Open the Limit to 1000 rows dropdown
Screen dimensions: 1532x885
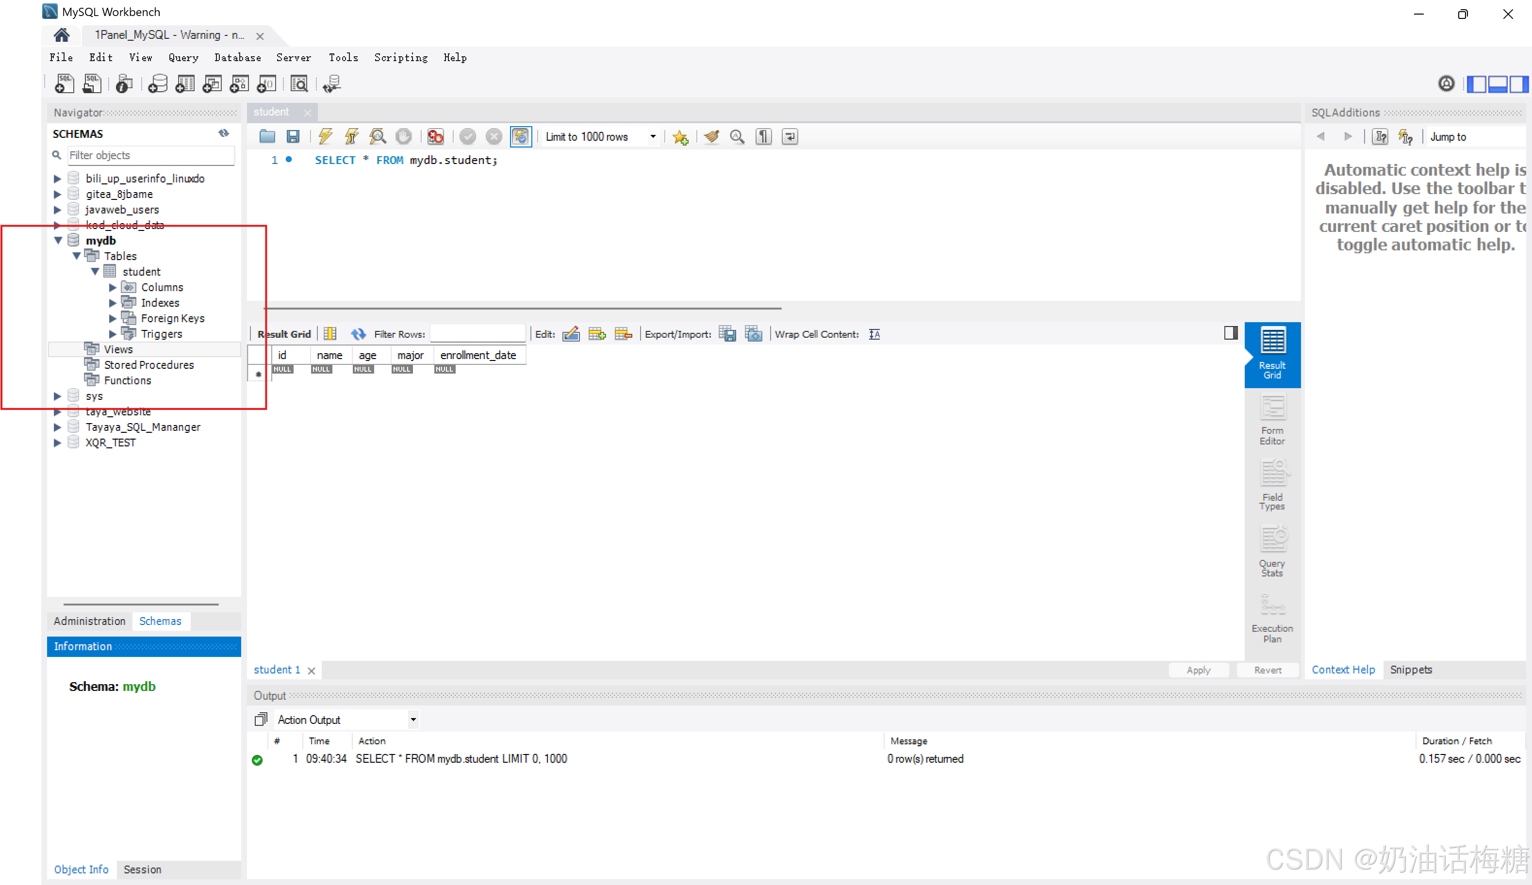click(652, 137)
